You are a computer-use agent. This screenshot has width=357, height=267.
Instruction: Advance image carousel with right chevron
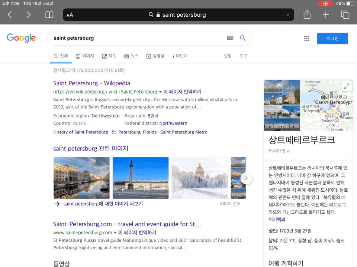(246, 178)
